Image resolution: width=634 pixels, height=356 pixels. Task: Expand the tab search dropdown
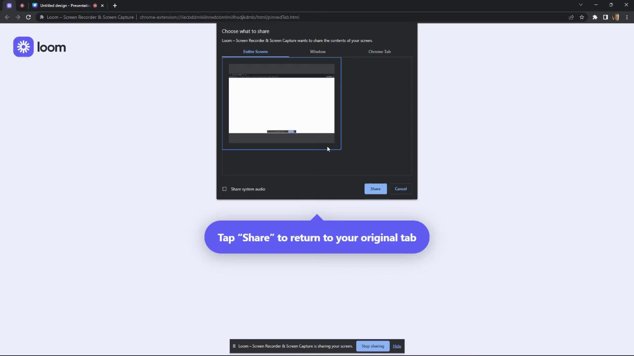(x=581, y=5)
